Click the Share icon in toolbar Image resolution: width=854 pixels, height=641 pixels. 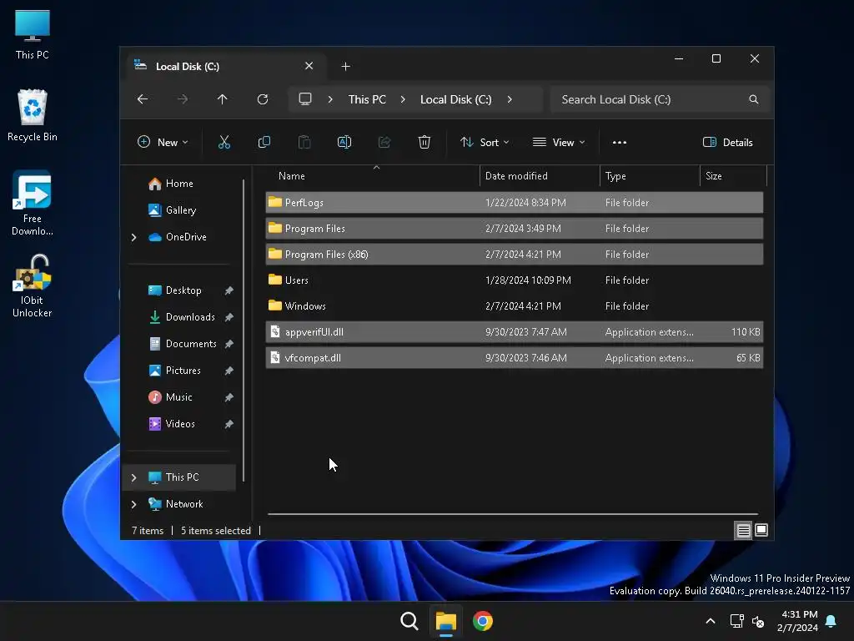[384, 142]
